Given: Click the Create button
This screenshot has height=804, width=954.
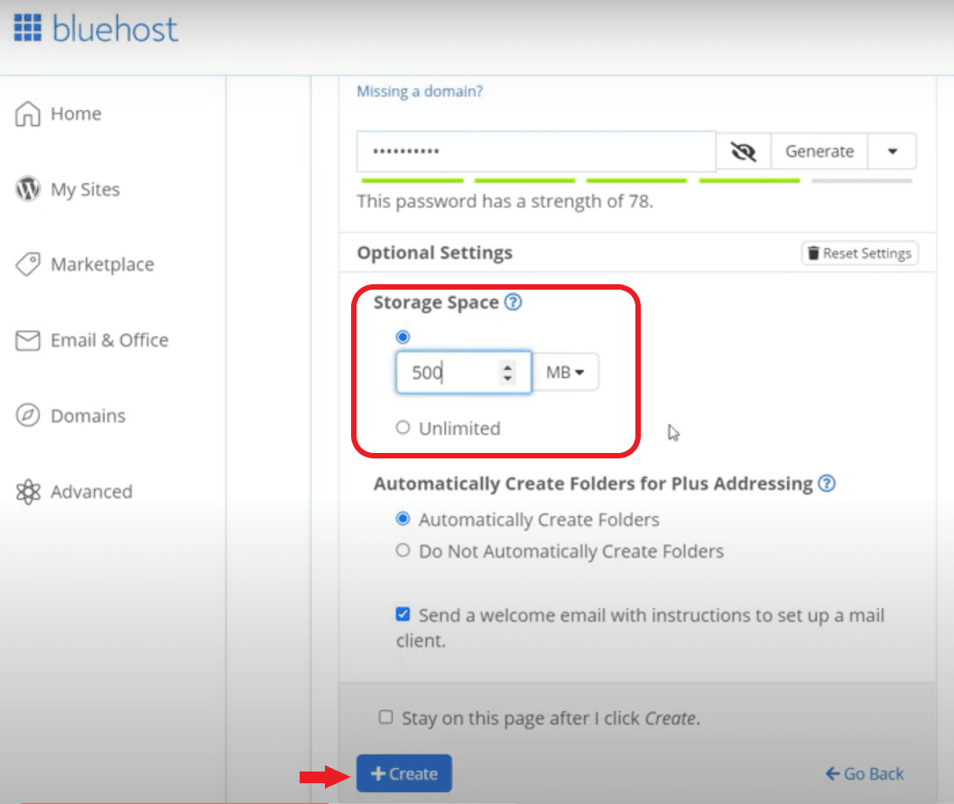Looking at the screenshot, I should point(404,773).
